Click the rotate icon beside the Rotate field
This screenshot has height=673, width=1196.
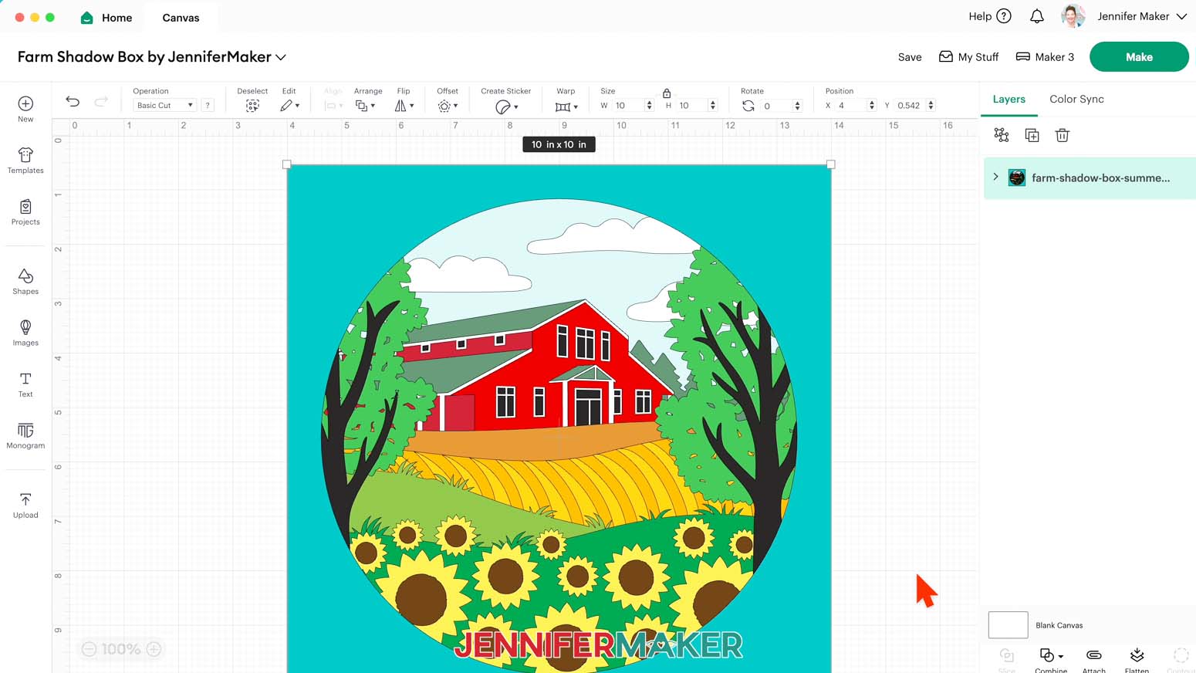pyautogui.click(x=748, y=106)
